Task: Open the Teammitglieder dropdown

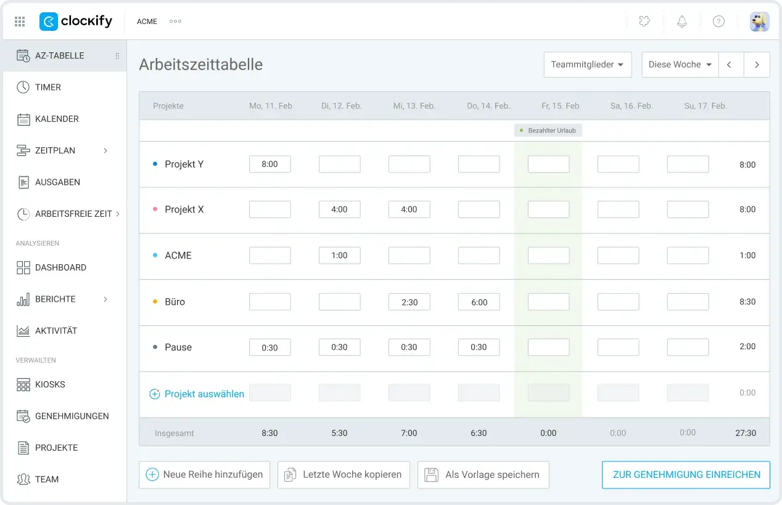Action: [588, 65]
